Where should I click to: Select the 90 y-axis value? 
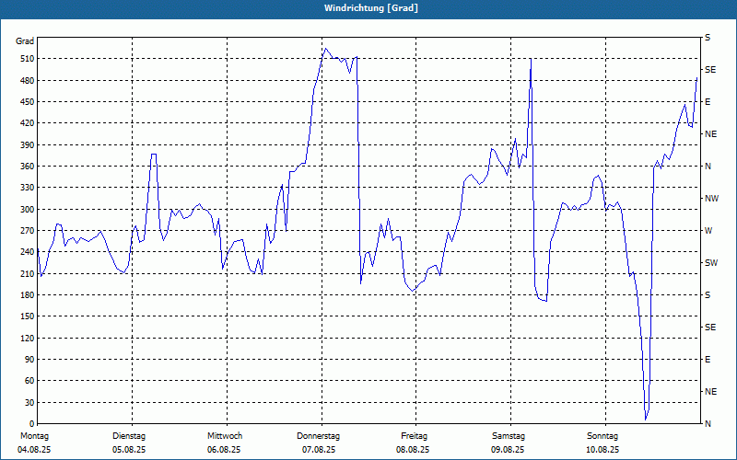[x=29, y=360]
